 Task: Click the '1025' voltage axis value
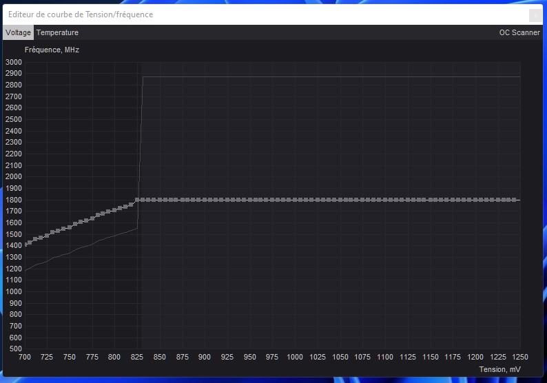coord(318,358)
